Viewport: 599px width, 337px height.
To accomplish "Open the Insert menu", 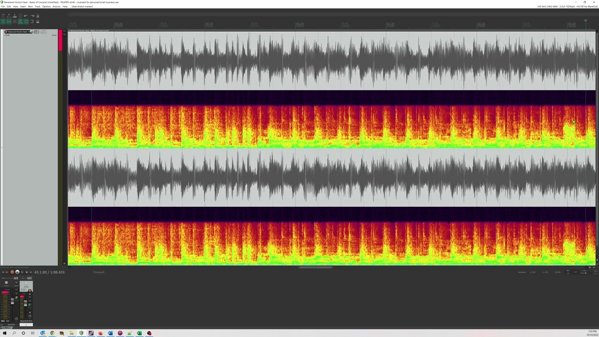I will point(23,7).
